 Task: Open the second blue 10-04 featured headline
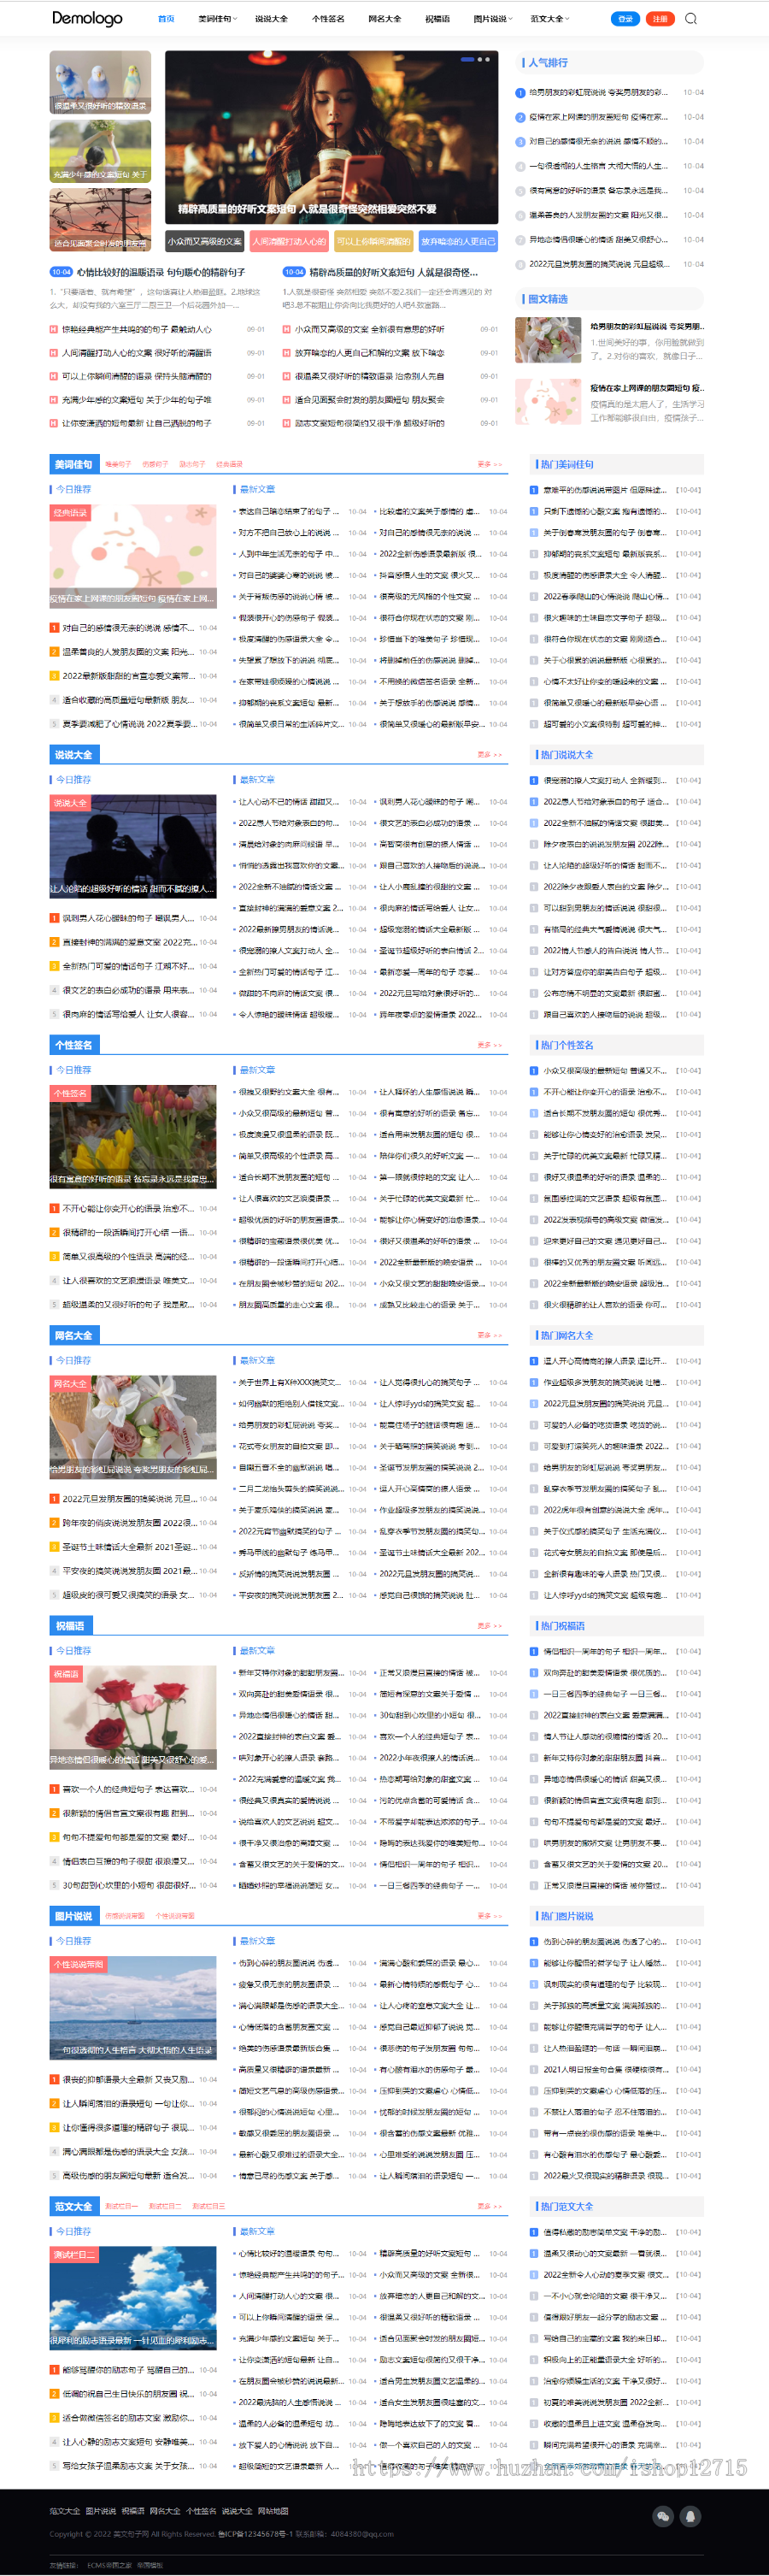coord(393,272)
